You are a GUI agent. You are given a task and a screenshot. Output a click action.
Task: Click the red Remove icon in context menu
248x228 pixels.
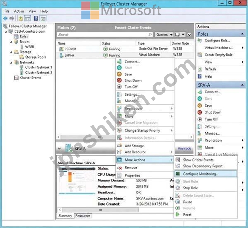tap(119, 168)
